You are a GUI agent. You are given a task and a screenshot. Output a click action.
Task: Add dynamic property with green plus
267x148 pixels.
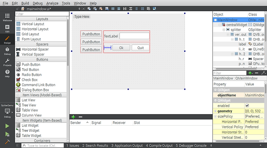pyautogui.click(x=250, y=73)
